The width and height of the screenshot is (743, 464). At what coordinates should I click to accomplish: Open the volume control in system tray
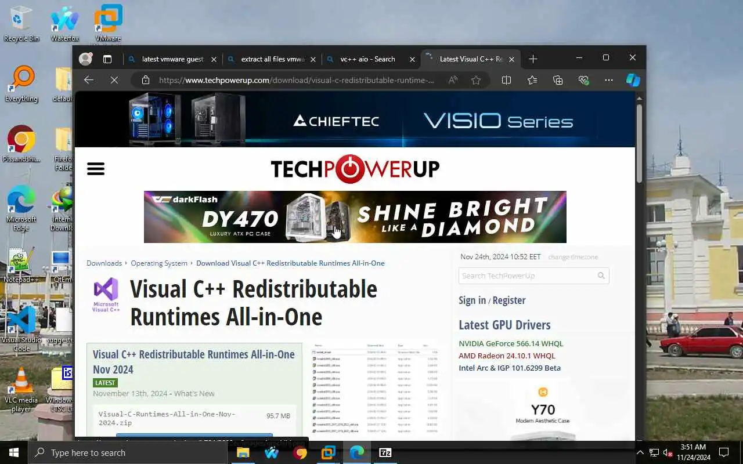667,452
